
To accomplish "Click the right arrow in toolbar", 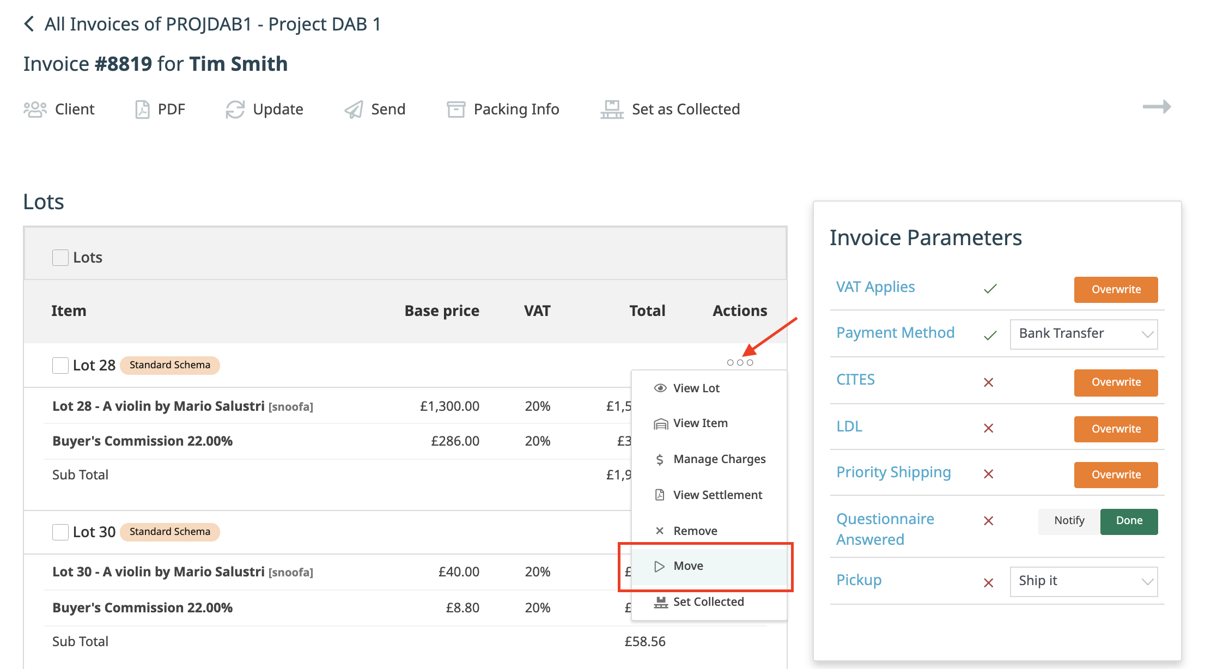I will [x=1157, y=107].
